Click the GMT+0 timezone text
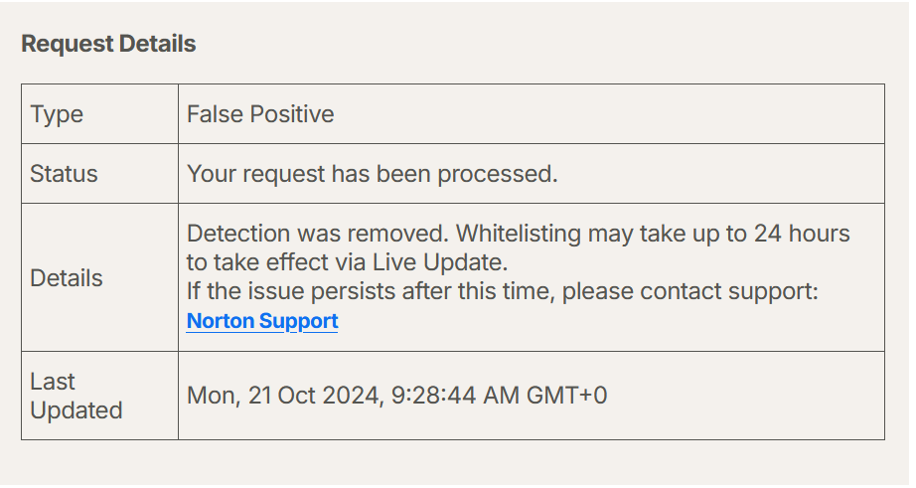Image resolution: width=916 pixels, height=488 pixels. (566, 396)
